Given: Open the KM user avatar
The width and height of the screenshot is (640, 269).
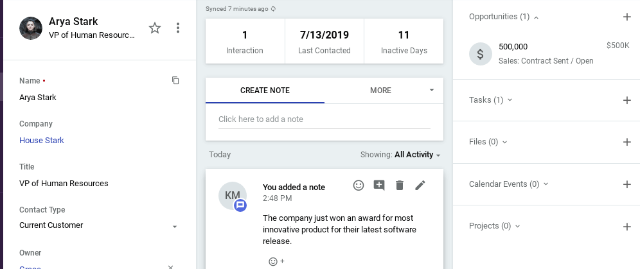Looking at the screenshot, I should click(232, 196).
